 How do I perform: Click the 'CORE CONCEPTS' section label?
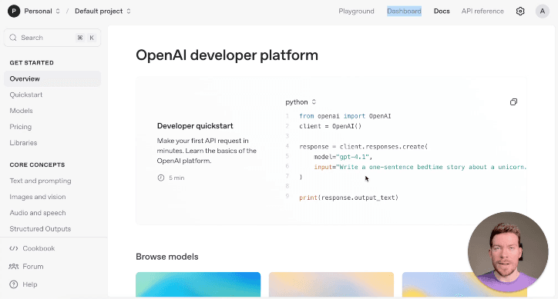point(37,164)
